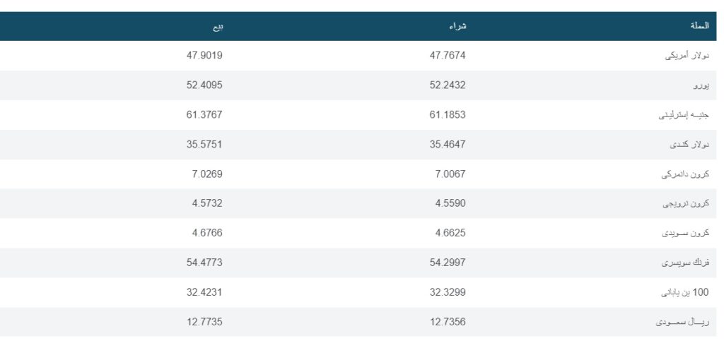Select the Canadian dollar currency name

[x=689, y=145]
